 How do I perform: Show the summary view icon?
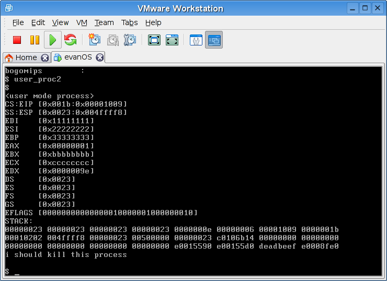(x=196, y=40)
